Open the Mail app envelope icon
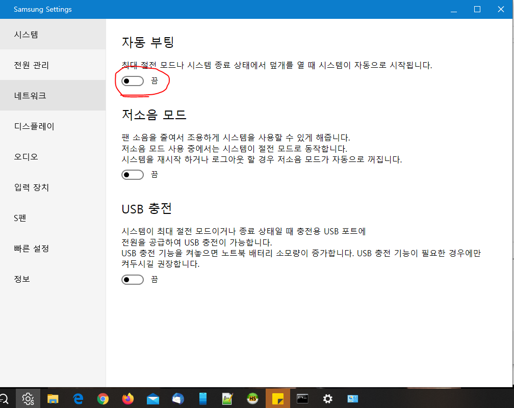Image resolution: width=514 pixels, height=408 pixels. (x=153, y=399)
